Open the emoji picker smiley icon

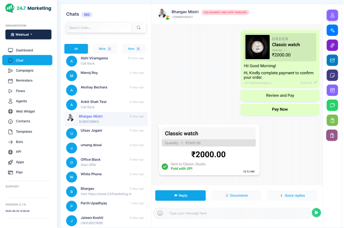(x=160, y=213)
